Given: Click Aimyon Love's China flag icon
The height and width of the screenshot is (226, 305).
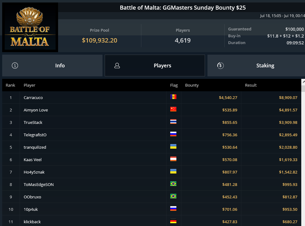Looking at the screenshot, I should click(173, 109).
